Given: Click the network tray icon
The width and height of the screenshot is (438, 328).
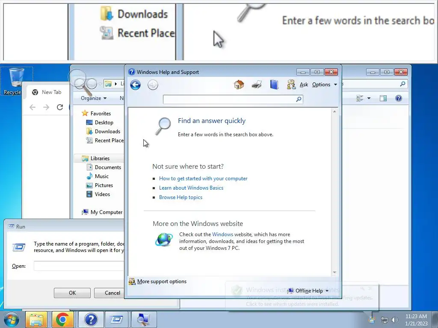Looking at the screenshot, I should pos(385,320).
